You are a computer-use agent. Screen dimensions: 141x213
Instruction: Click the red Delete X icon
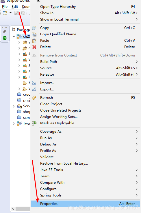[34, 47]
